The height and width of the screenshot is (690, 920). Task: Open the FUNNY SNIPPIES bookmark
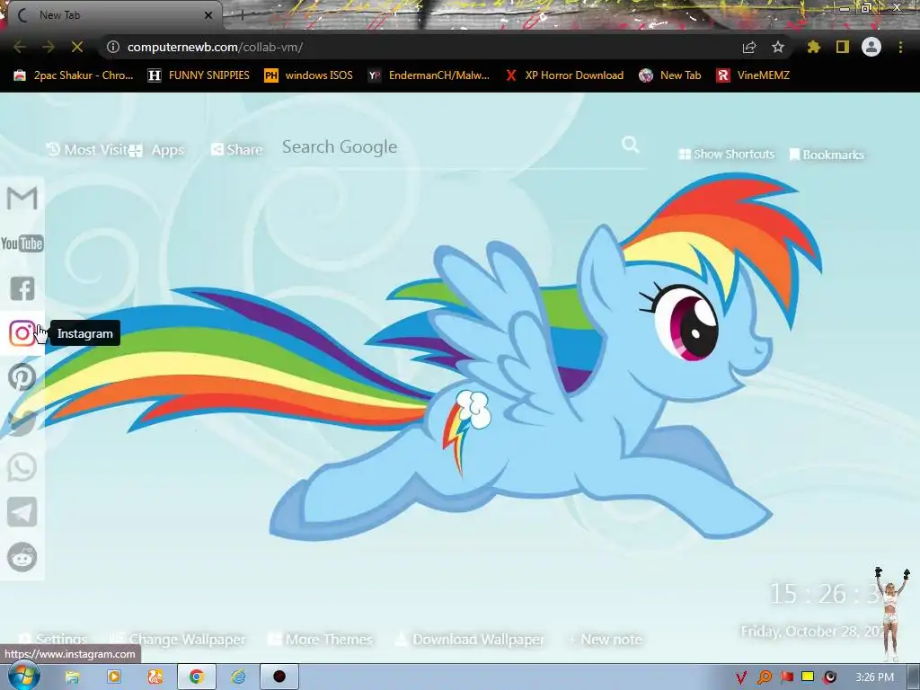[199, 75]
